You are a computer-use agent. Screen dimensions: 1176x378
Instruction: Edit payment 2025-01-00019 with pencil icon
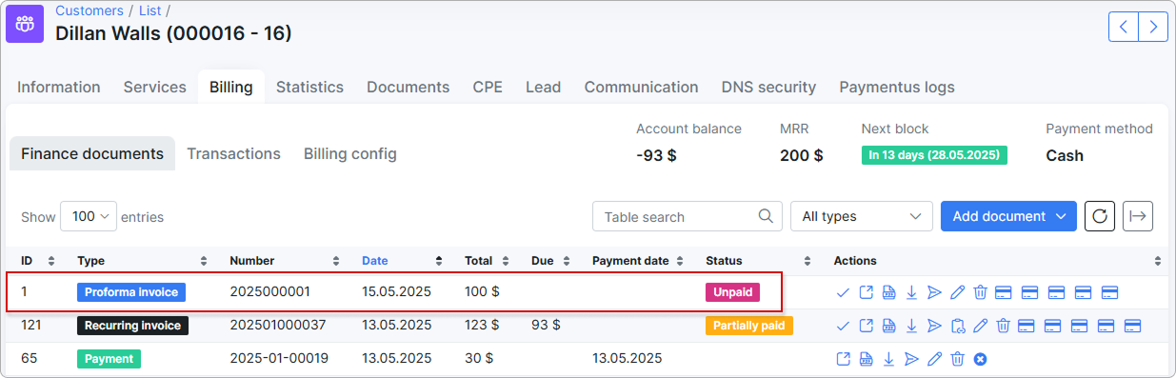(x=934, y=359)
